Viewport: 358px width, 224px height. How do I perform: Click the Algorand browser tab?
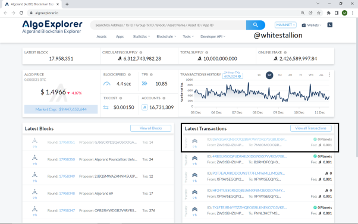click(x=32, y=4)
